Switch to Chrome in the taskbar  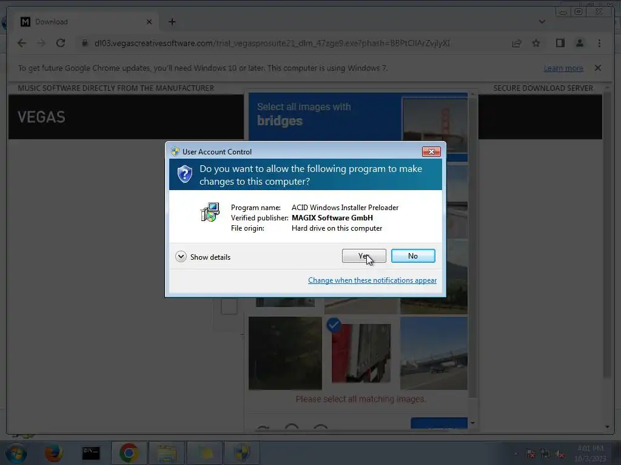[x=129, y=453]
